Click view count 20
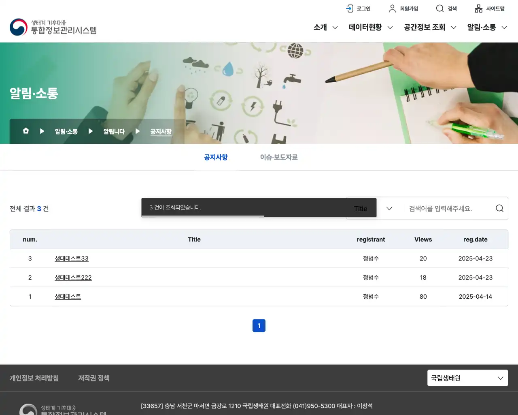This screenshot has width=518, height=415. (423, 259)
